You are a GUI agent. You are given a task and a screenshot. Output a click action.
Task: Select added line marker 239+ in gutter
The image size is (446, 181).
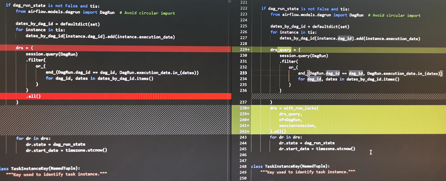[x=245, y=114]
